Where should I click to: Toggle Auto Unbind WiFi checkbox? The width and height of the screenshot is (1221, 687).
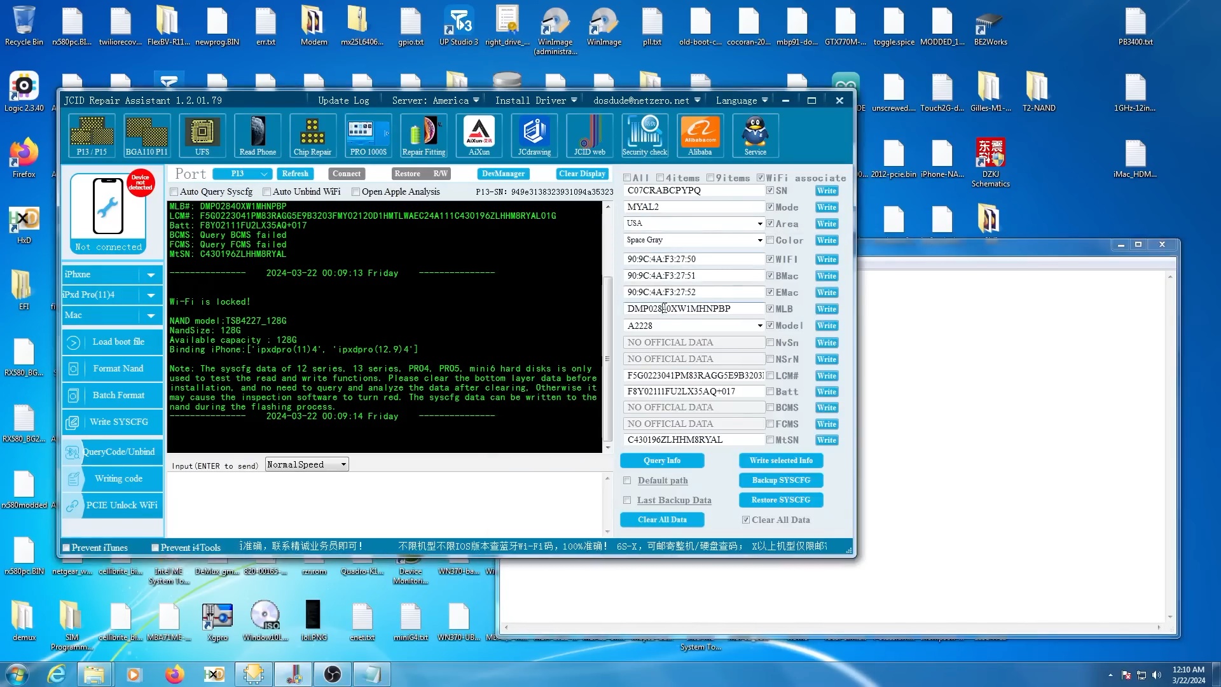point(267,192)
